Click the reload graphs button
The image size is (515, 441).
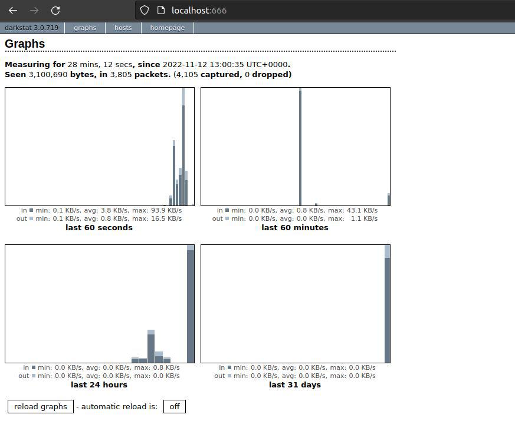click(41, 407)
